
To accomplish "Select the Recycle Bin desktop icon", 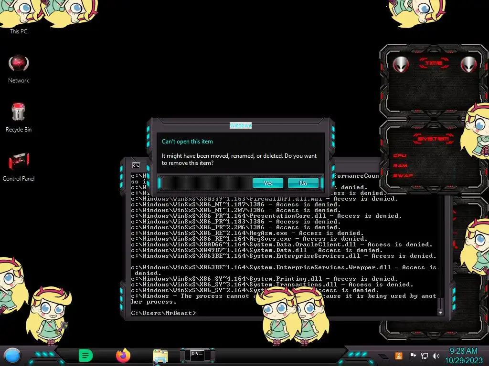I will pos(19,118).
